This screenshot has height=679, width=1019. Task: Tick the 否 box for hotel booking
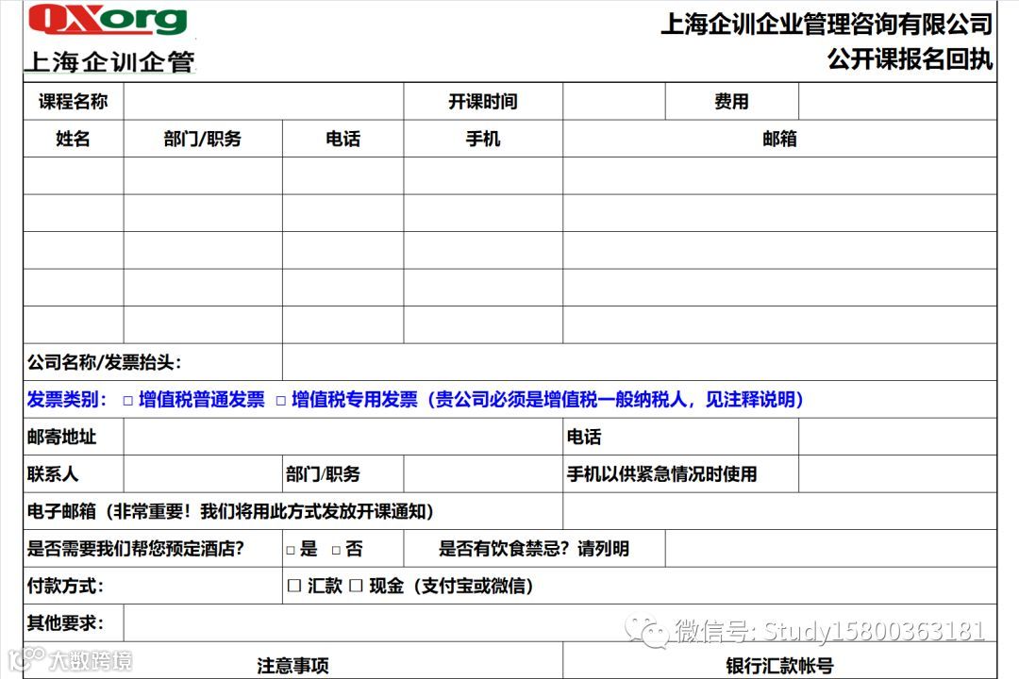click(x=336, y=551)
